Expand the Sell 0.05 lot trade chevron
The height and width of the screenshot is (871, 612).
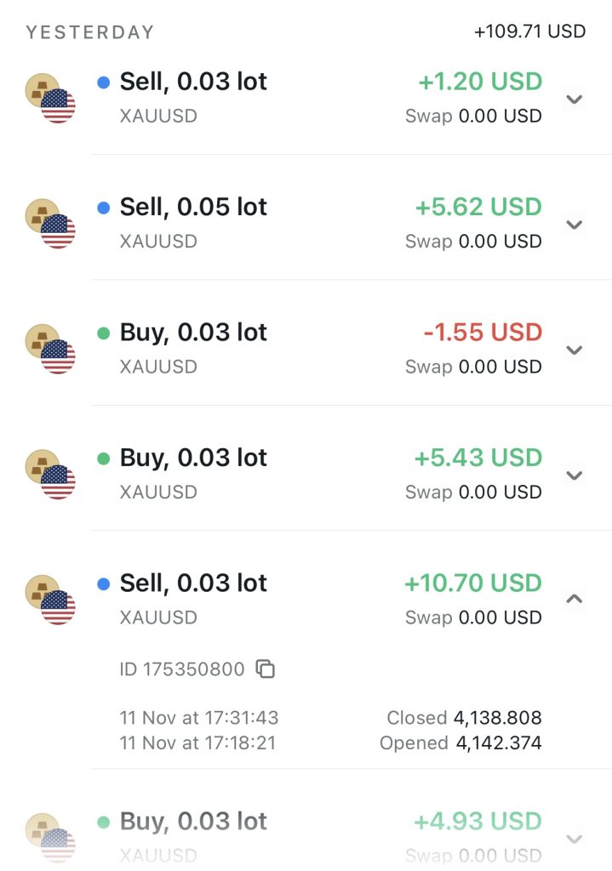pos(575,225)
